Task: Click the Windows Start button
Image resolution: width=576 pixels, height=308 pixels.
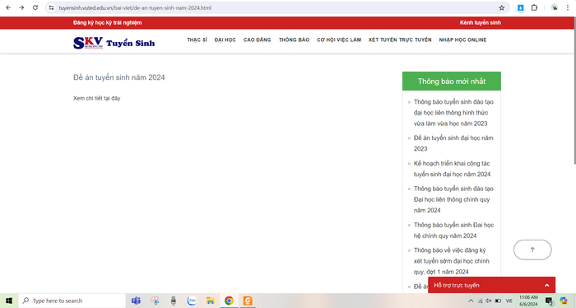Action: pos(9,301)
